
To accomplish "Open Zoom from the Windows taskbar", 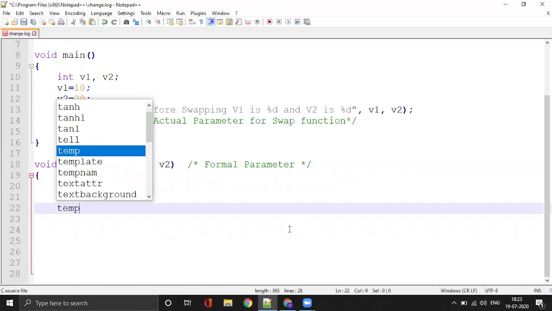I will pos(307,303).
